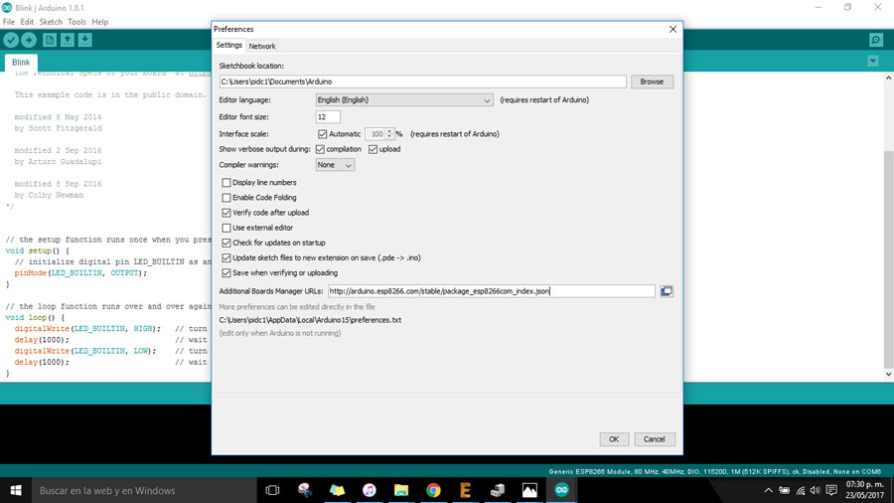Click the Additional Boards Manager URLs field
This screenshot has width=894, height=503.
492,291
